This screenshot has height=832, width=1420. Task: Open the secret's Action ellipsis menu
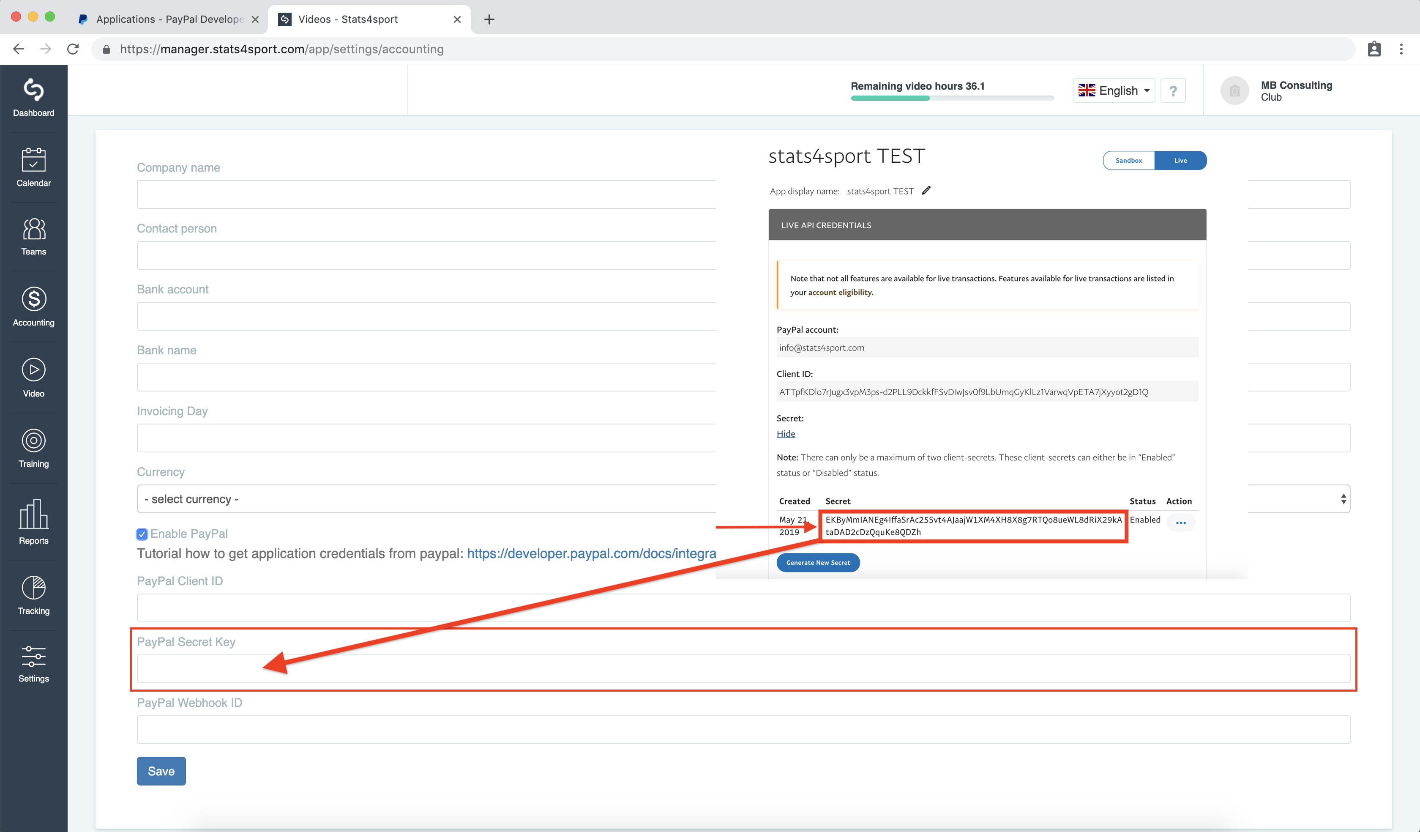1180,523
